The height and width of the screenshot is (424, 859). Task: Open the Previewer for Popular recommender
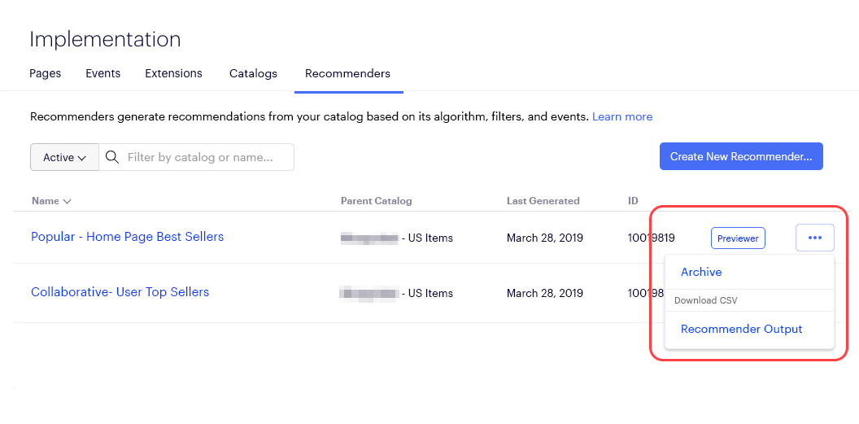click(738, 238)
